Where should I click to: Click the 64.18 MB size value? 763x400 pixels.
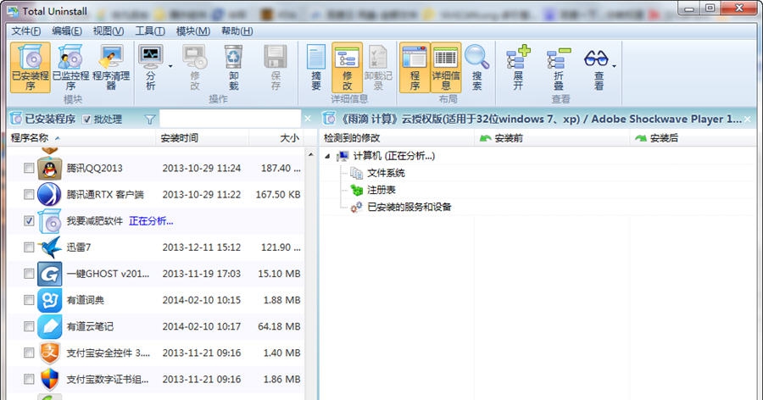[279, 326]
